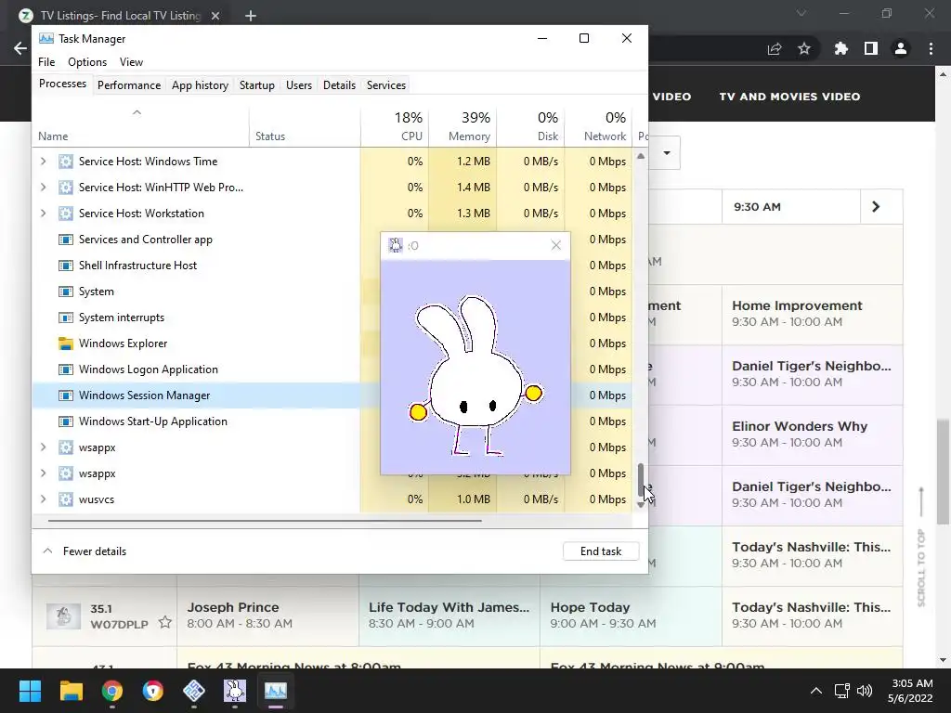
Task: Show hidden system tray icons
Action: (x=816, y=691)
